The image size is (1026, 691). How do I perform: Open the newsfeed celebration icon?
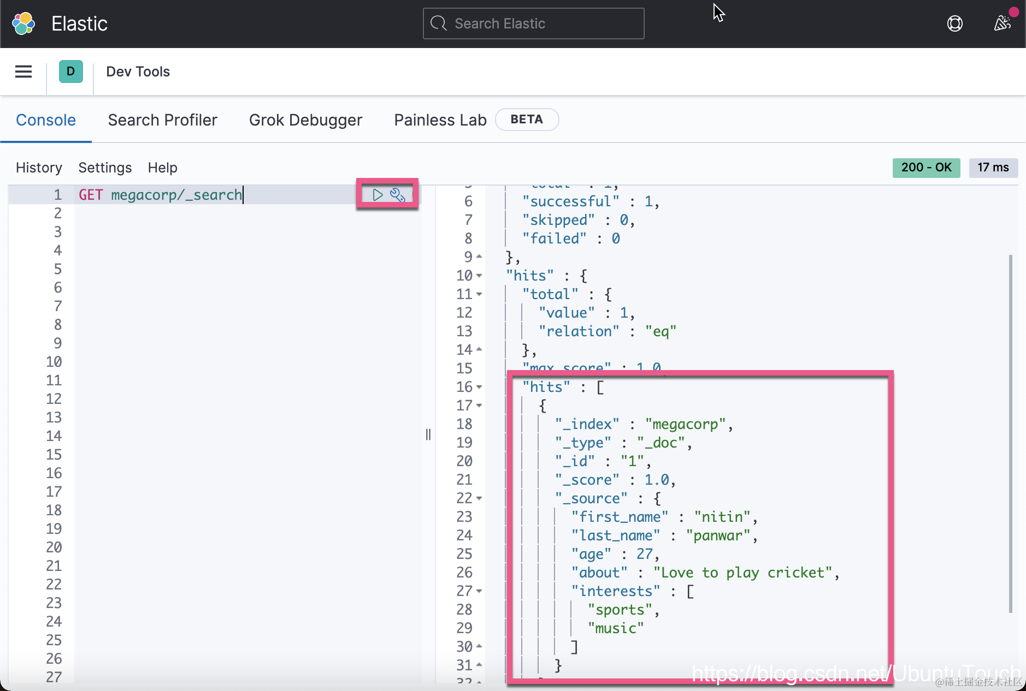(1003, 23)
